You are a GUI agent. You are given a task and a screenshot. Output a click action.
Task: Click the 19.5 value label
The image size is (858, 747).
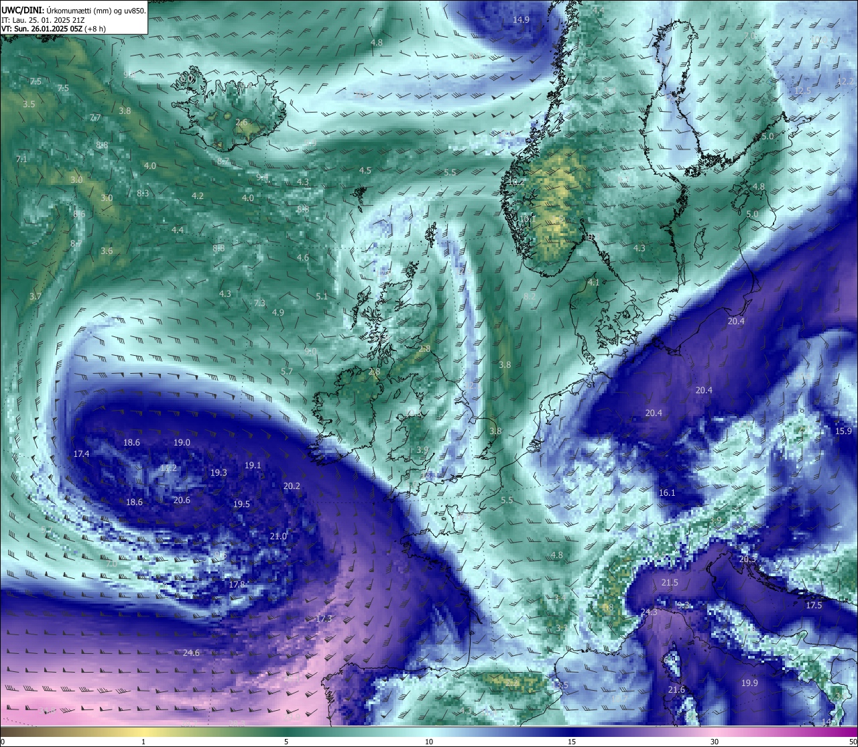click(x=241, y=504)
